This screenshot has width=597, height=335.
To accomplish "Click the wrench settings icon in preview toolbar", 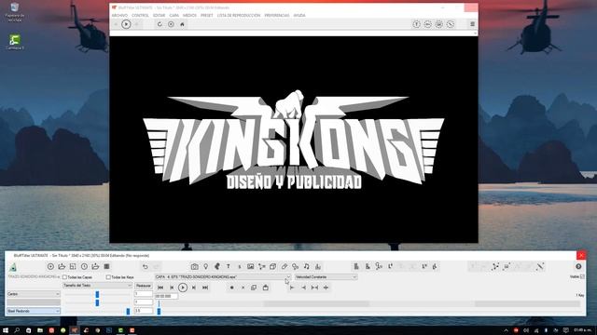I will click(451, 24).
